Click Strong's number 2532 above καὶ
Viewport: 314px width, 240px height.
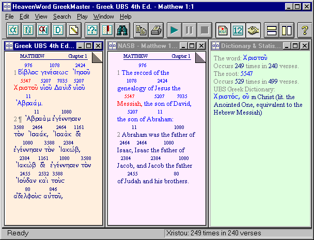tap(44, 174)
